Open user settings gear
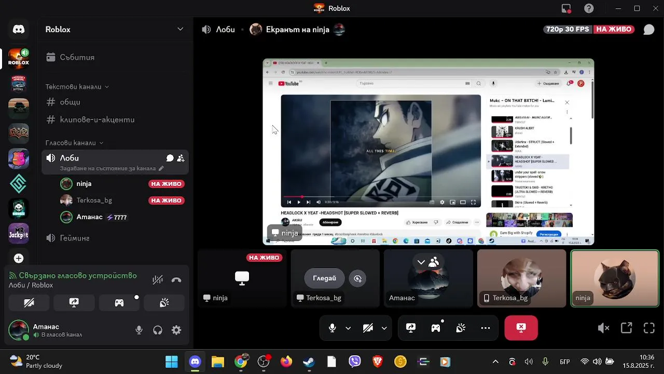The image size is (664, 374). point(176,330)
